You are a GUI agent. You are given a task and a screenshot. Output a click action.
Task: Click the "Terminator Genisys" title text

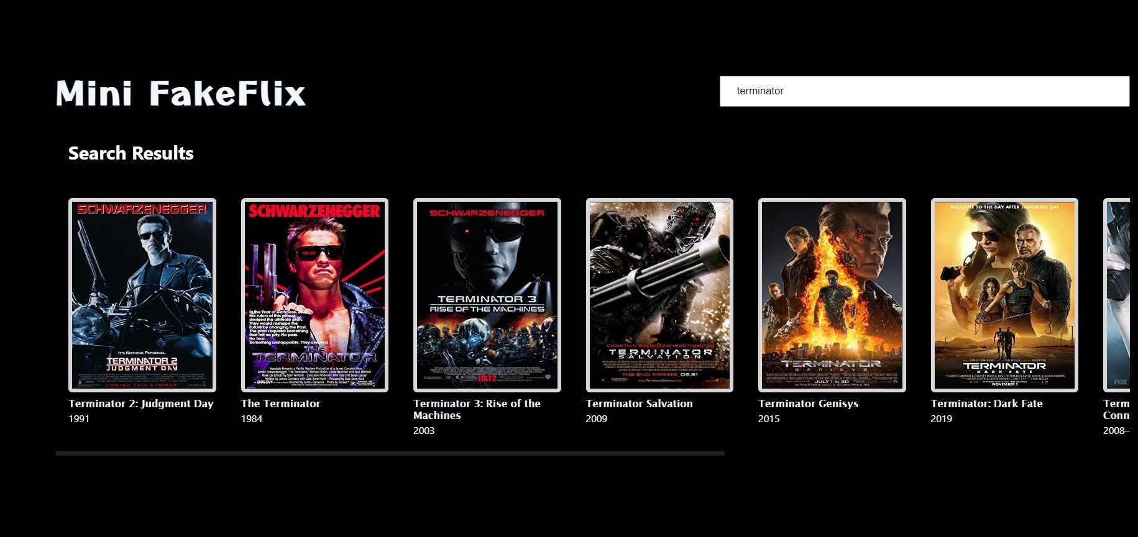pyautogui.click(x=808, y=404)
